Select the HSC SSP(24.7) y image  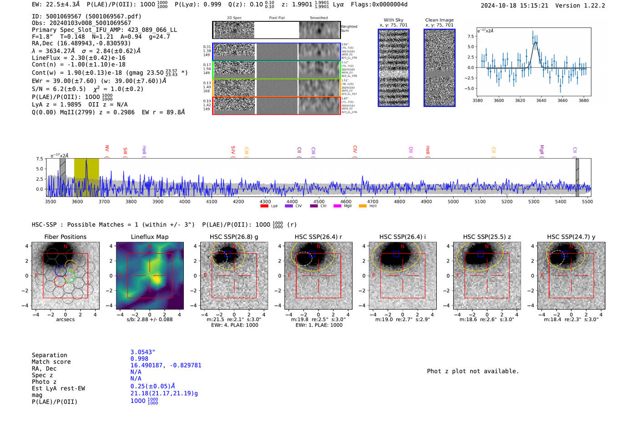click(571, 275)
